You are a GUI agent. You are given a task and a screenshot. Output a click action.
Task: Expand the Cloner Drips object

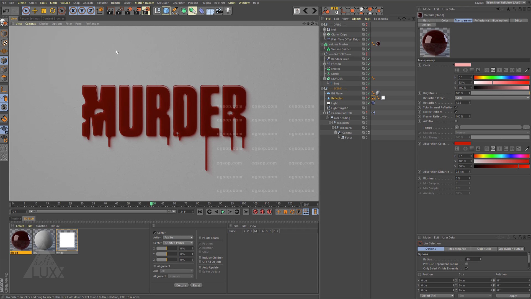point(325,34)
